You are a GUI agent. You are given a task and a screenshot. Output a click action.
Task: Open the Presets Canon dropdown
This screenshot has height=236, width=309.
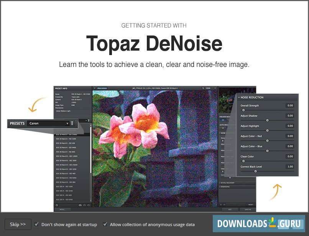[48, 123]
